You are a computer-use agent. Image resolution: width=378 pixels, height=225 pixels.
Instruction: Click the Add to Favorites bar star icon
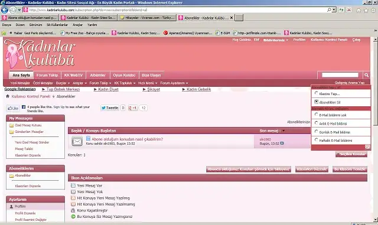4,33
